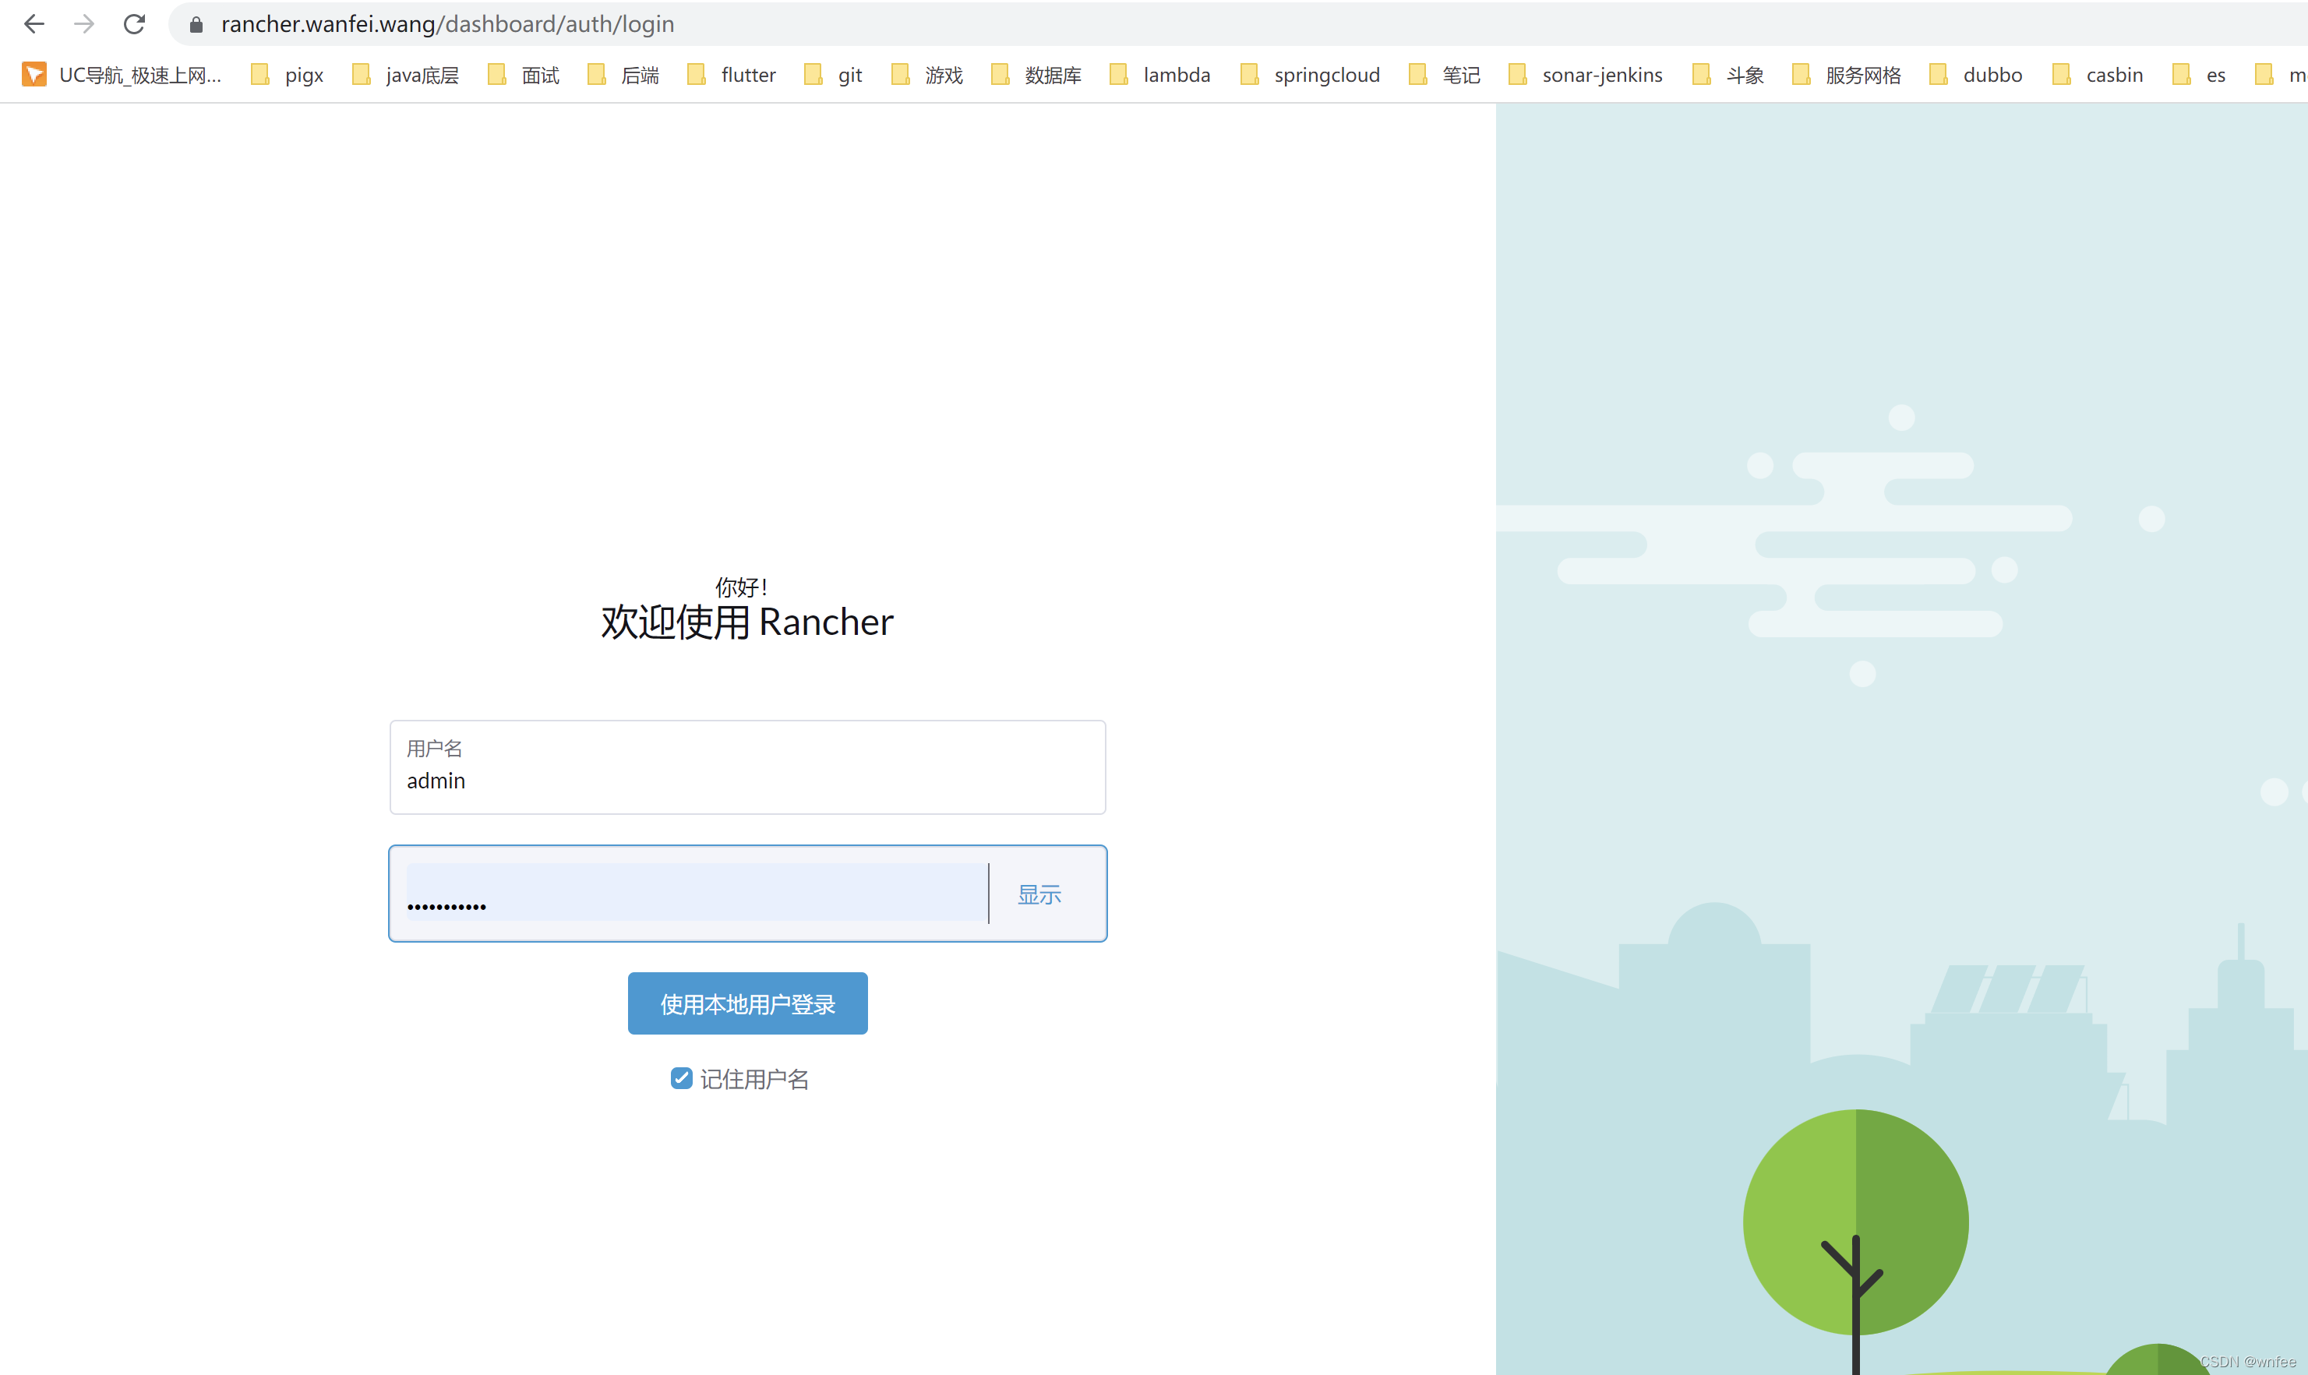Click the masked password input field
The height and width of the screenshot is (1375, 2308).
(x=697, y=894)
